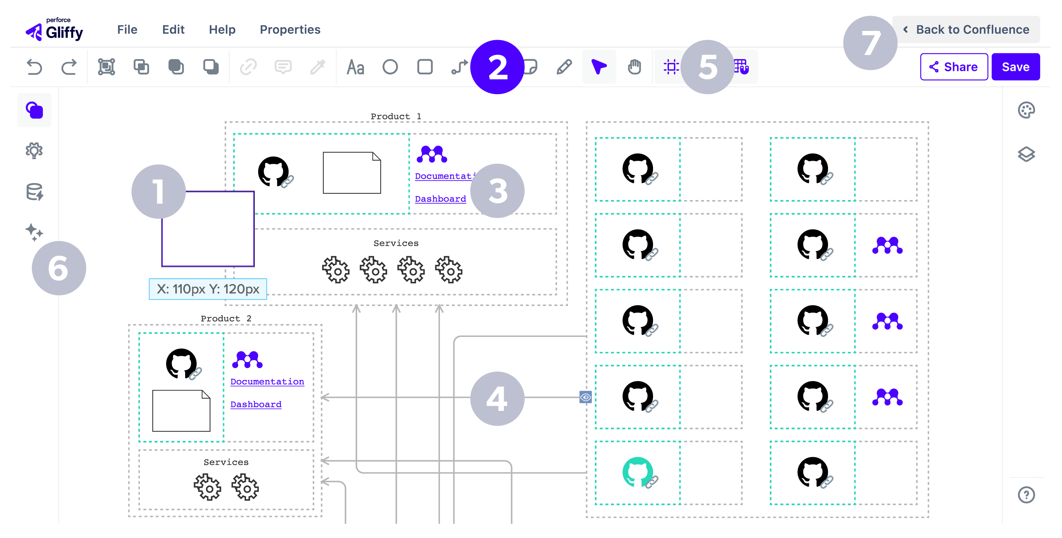Image resolution: width=1062 pixels, height=538 pixels.
Task: Click the "Product 1" label
Action: point(396,116)
